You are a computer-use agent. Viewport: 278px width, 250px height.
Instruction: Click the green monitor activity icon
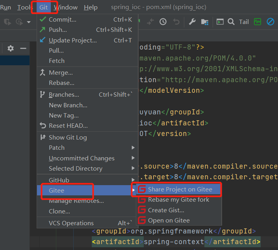[x=258, y=22]
